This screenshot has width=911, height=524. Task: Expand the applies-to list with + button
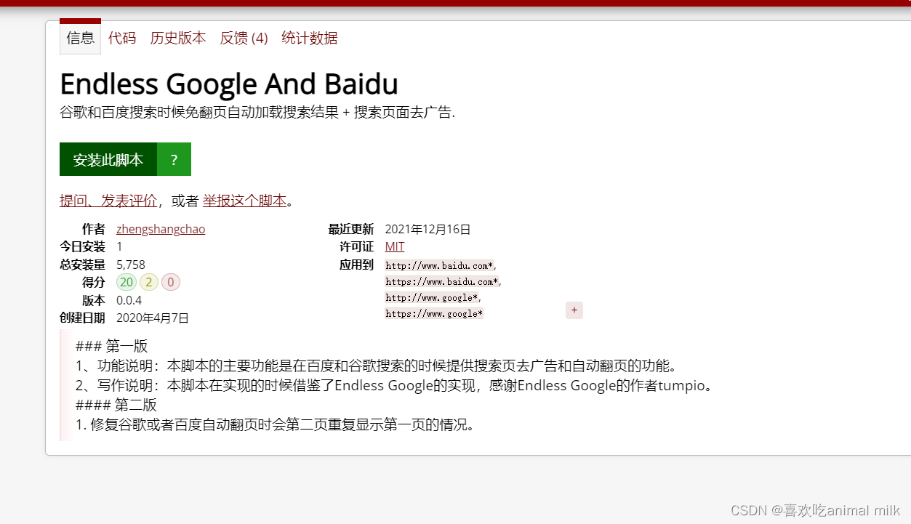click(574, 310)
